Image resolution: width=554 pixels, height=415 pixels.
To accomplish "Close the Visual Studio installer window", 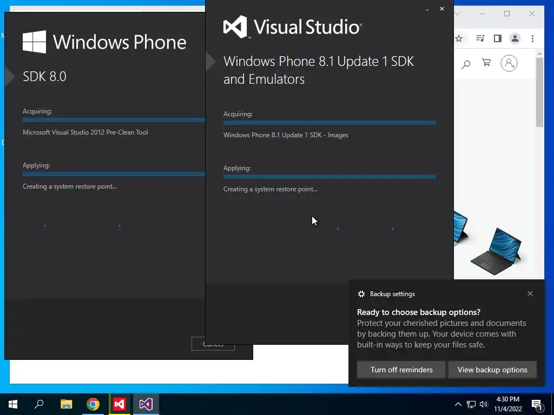I will (442, 9).
